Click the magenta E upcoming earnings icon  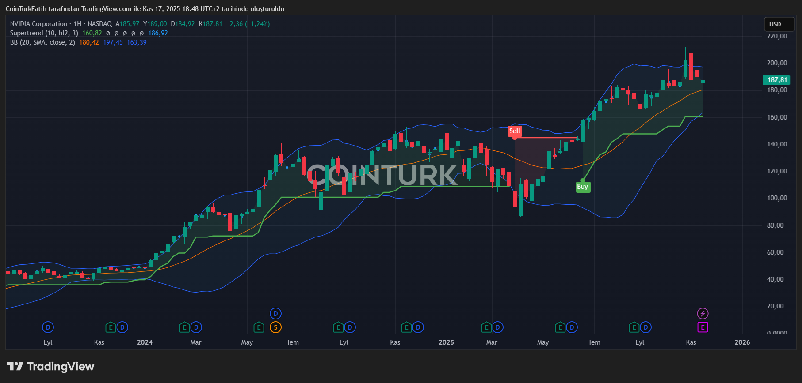pos(703,327)
